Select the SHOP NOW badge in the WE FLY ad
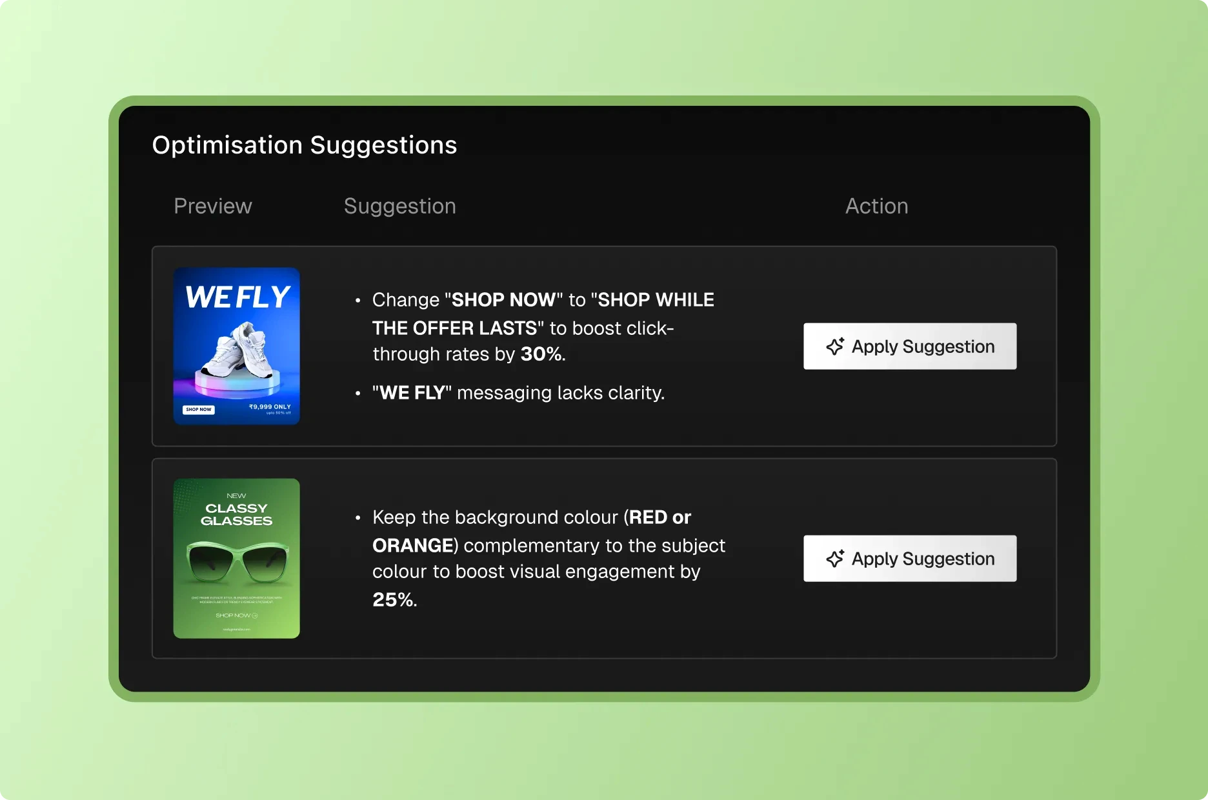1208x800 pixels. click(198, 409)
